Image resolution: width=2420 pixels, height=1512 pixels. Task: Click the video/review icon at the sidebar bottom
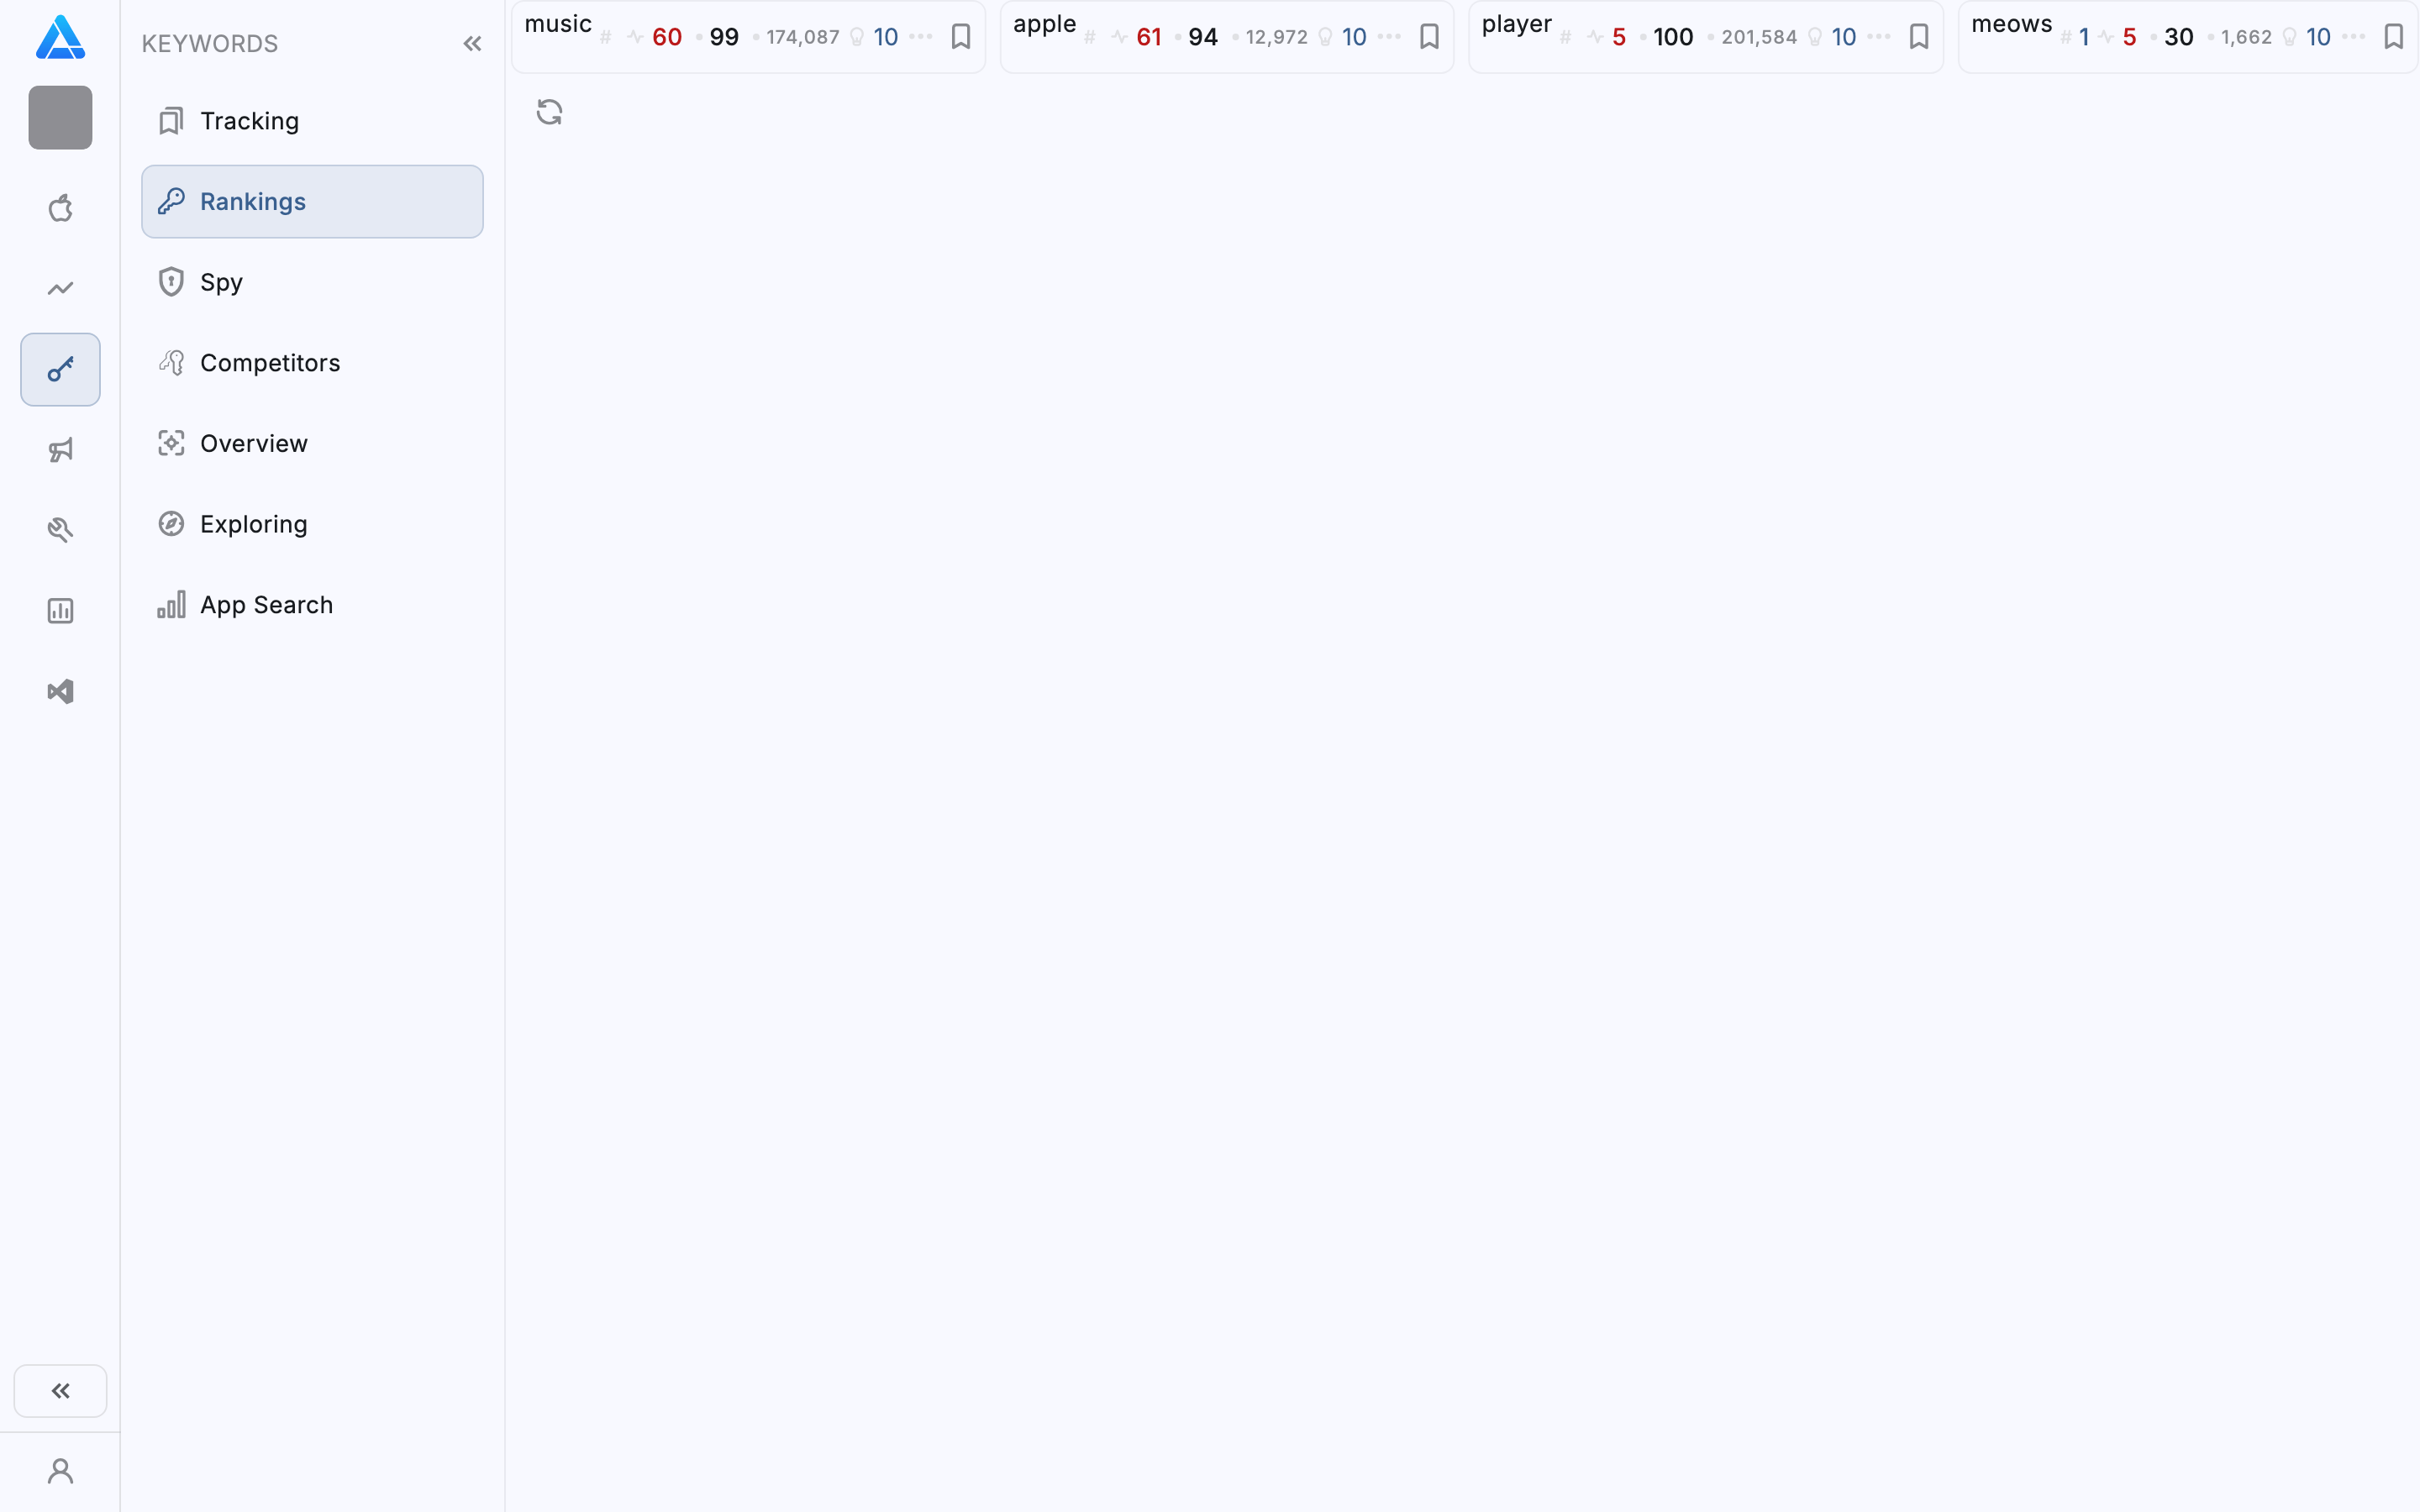point(60,691)
